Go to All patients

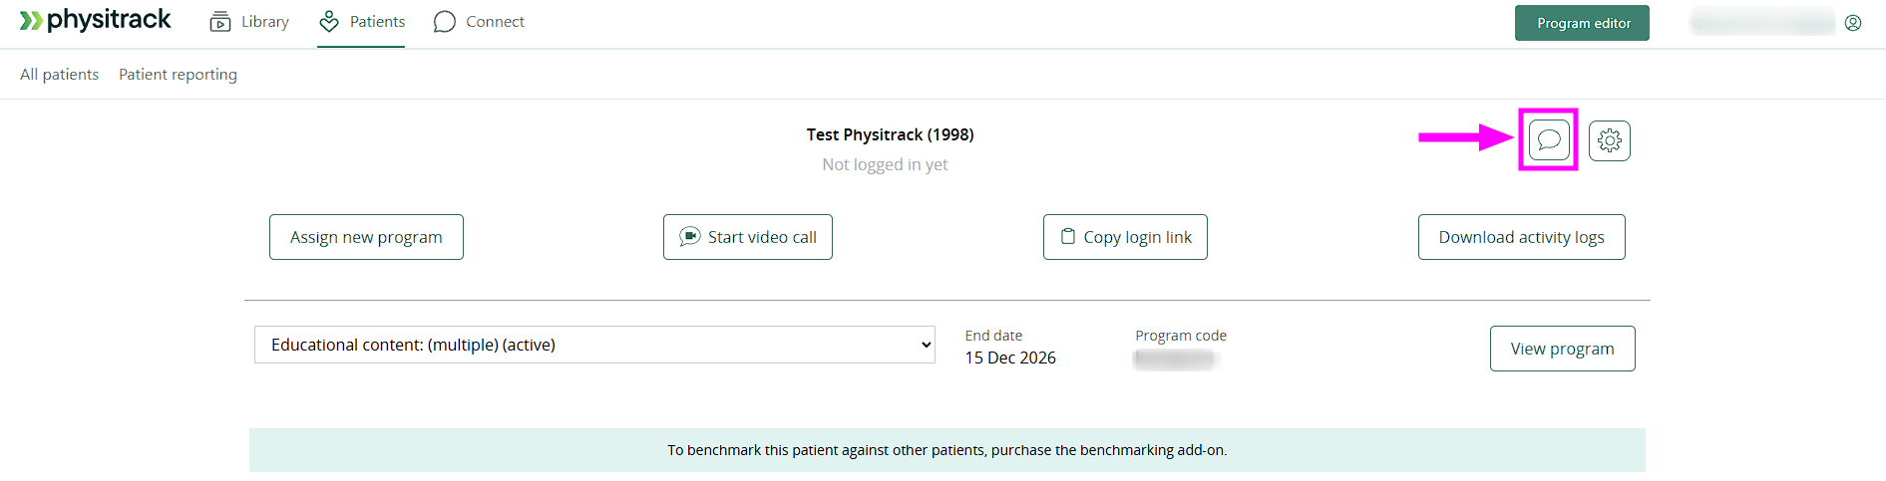pyautogui.click(x=59, y=75)
